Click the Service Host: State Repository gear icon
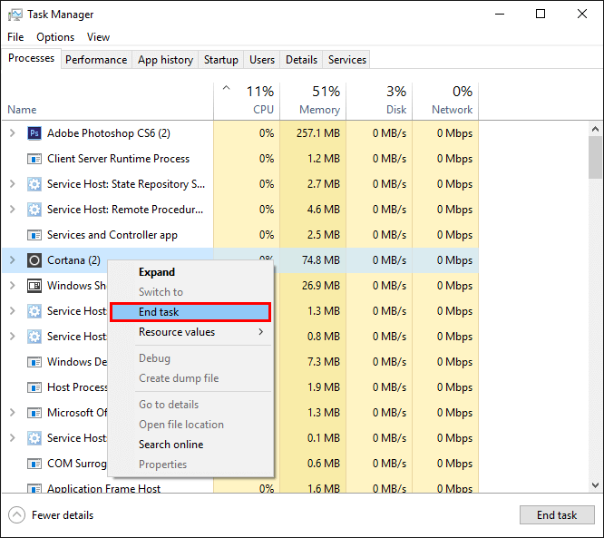Screen dimensions: 604x538 click(x=34, y=184)
